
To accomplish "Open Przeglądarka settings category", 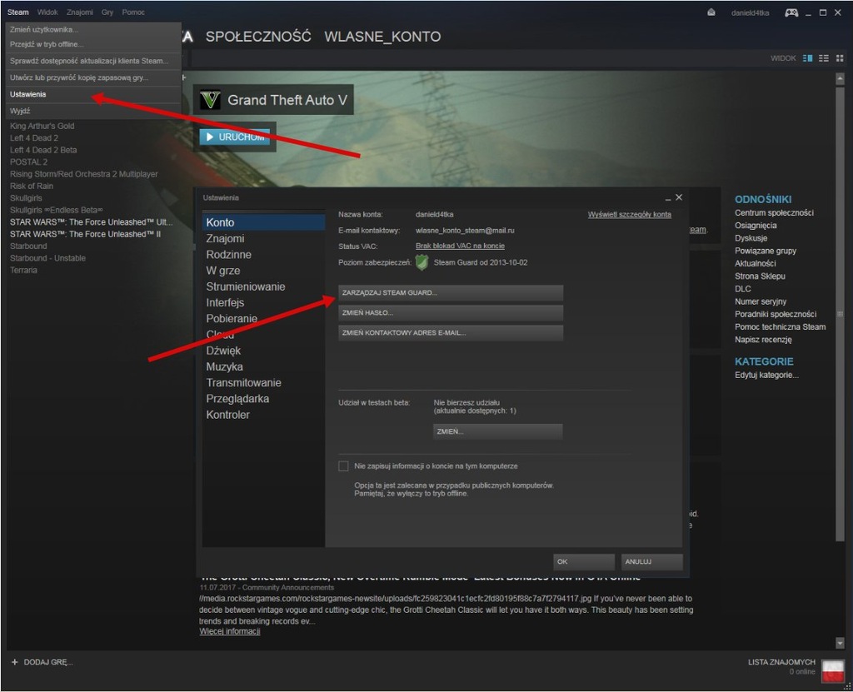I will 264,399.
